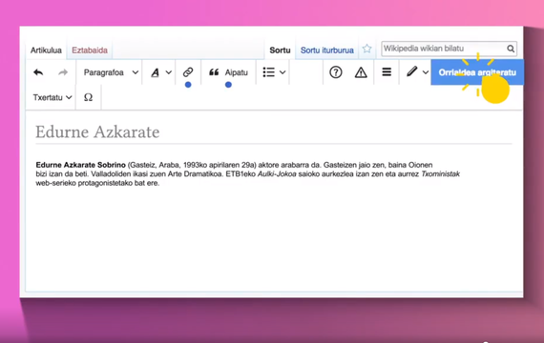The image size is (544, 343).
Task: Click the Aipatu cite button
Action: [228, 72]
